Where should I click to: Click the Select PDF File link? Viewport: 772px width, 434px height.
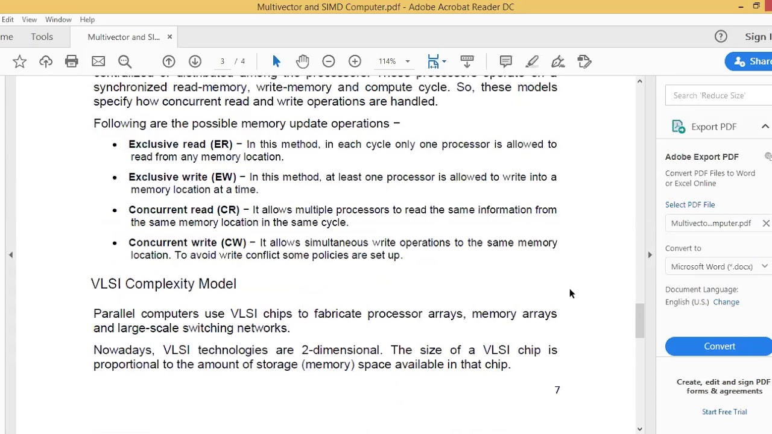point(690,204)
